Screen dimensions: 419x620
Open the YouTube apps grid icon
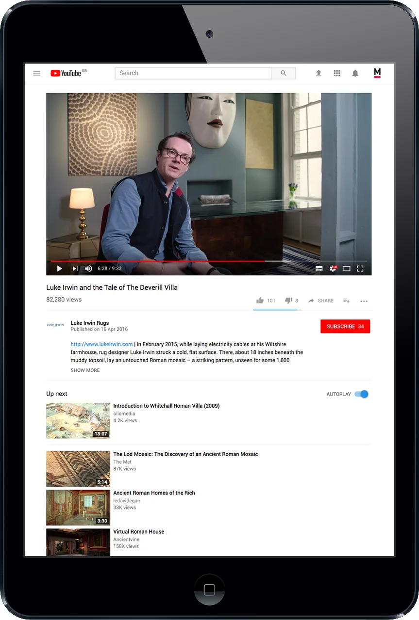[337, 73]
